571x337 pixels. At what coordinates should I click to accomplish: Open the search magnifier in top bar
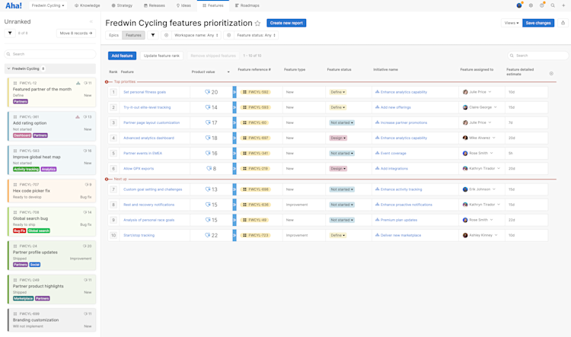pos(553,5)
